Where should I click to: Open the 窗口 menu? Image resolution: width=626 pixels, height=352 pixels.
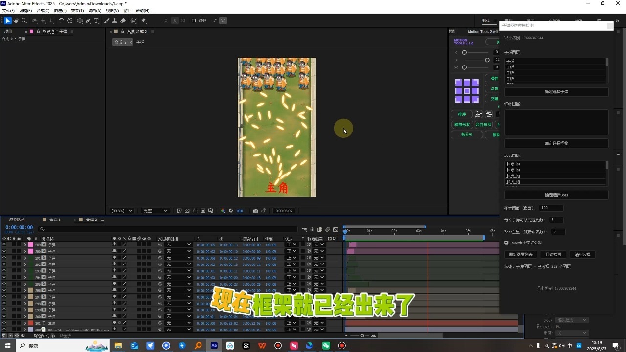click(x=127, y=10)
